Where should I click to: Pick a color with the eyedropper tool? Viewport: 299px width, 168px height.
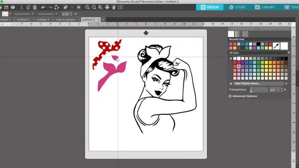tap(276, 46)
